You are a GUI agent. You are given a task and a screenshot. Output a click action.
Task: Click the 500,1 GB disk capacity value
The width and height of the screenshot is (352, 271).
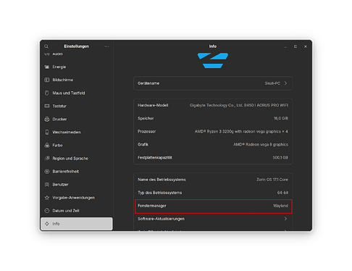pos(280,157)
